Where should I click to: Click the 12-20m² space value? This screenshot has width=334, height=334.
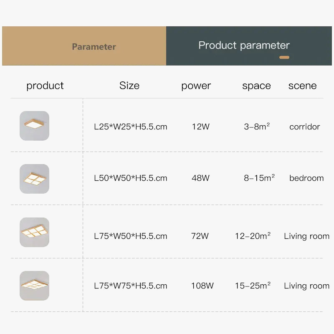coord(253,236)
